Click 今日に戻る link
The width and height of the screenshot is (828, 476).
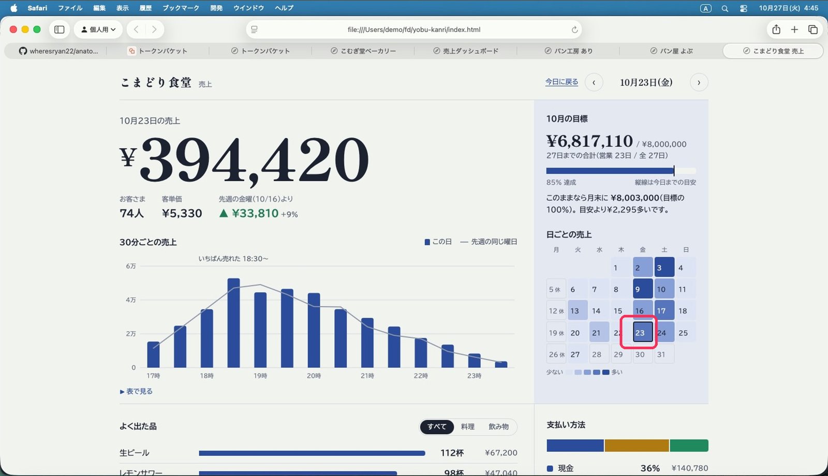click(x=561, y=82)
